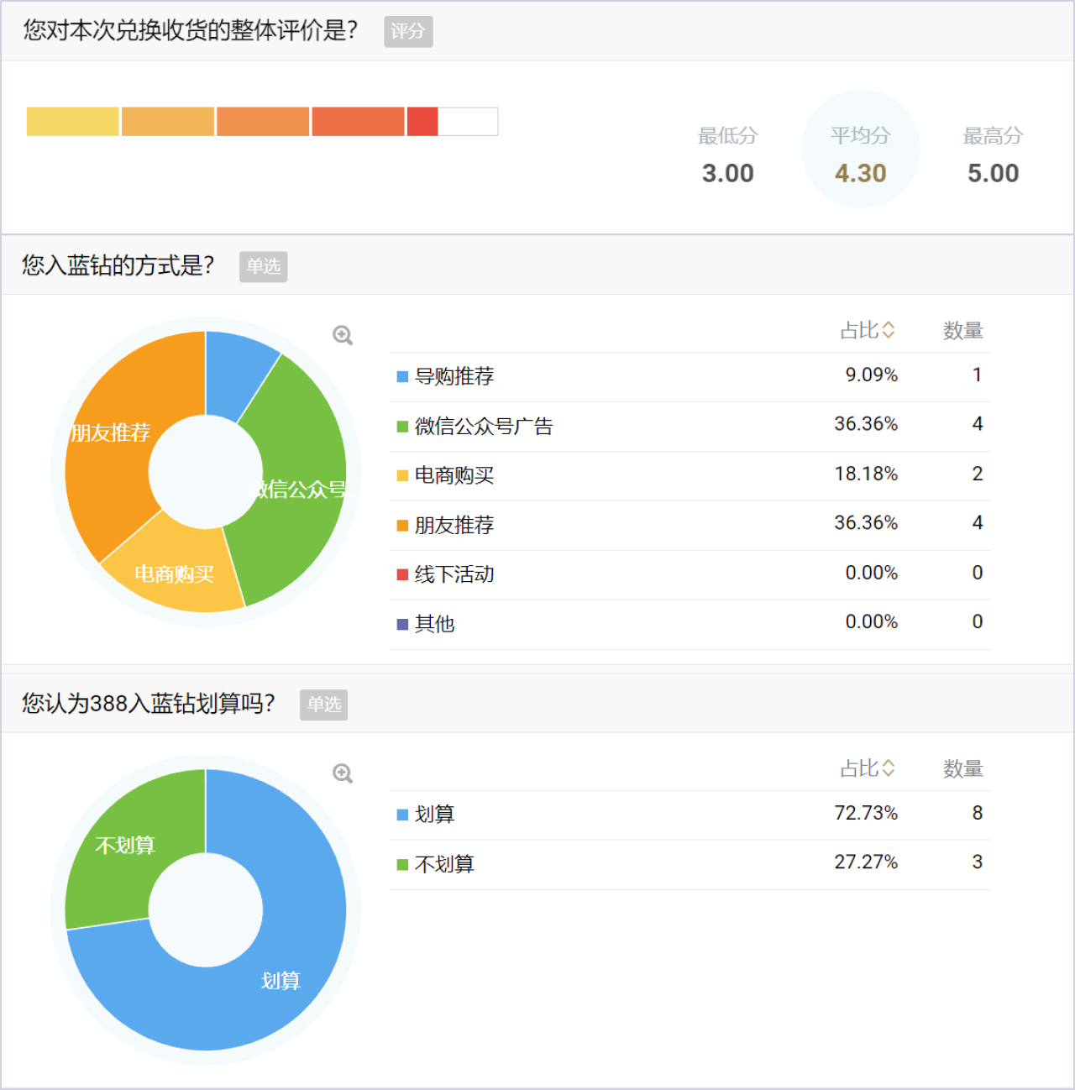This screenshot has width=1075, height=1090.
Task: Click the 27.27% value for 不划算
Action: click(866, 862)
